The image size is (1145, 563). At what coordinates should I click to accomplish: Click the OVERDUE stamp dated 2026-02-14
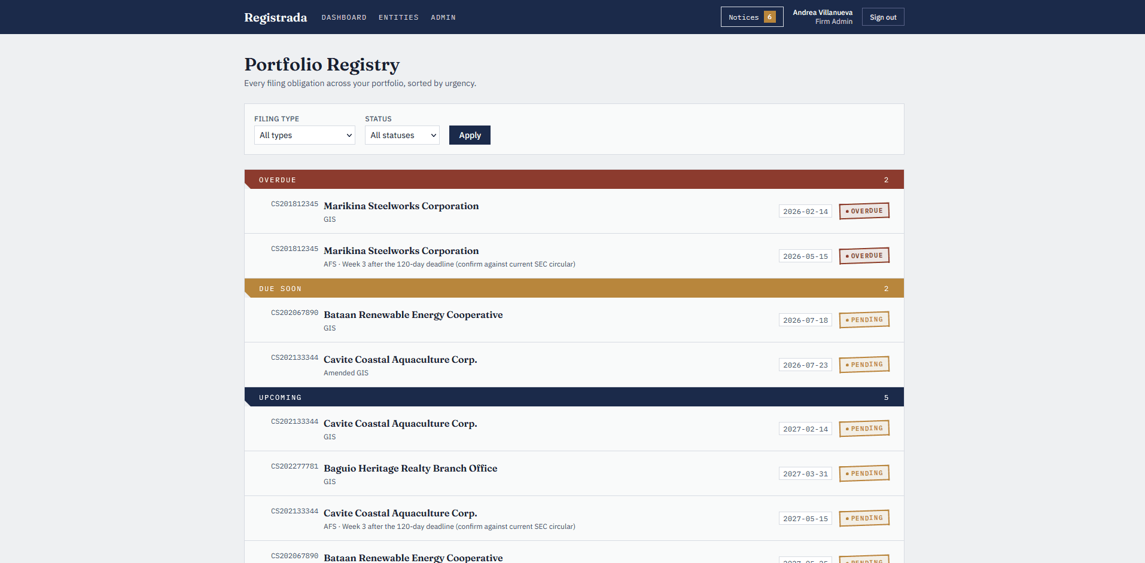click(x=864, y=211)
